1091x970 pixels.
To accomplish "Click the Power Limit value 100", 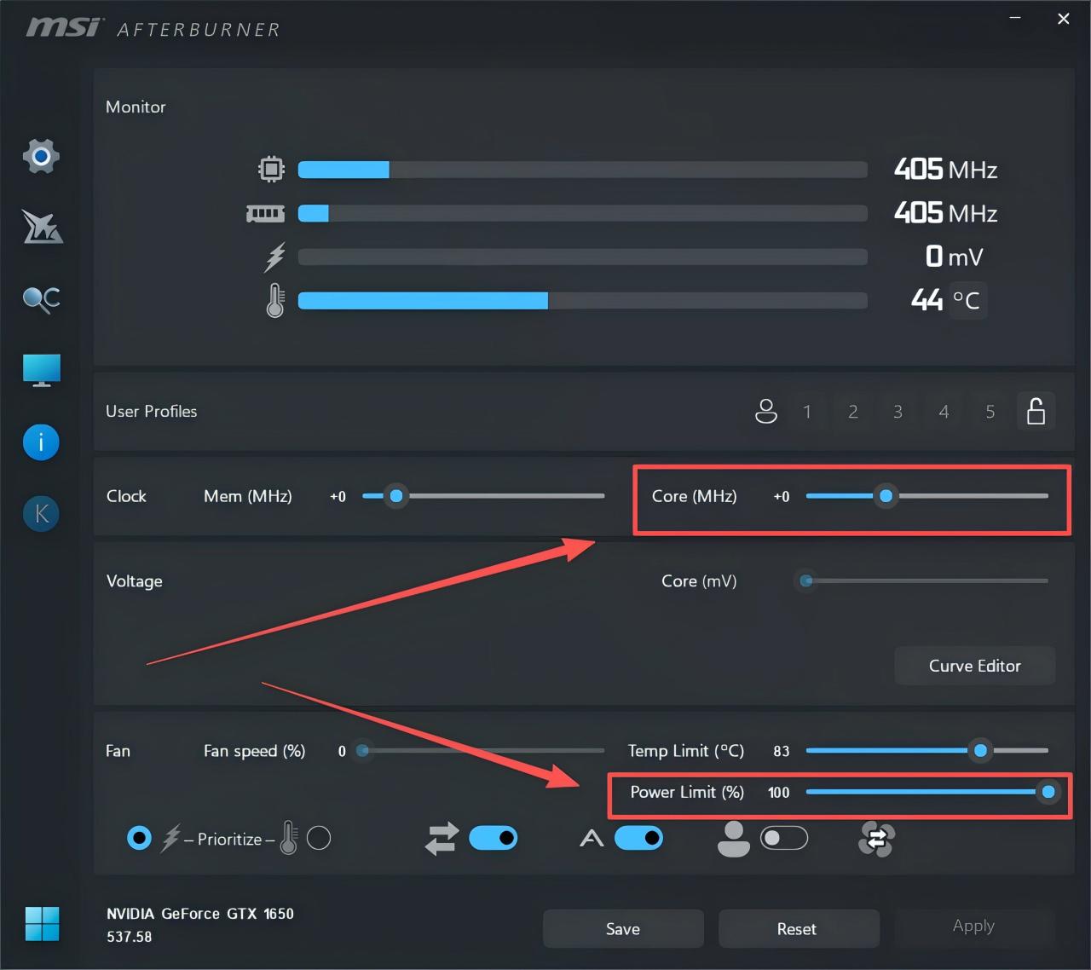I will [x=778, y=793].
